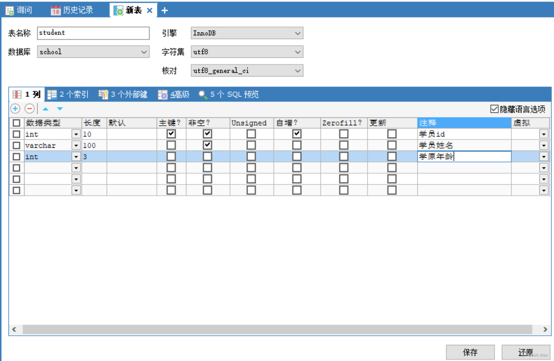This screenshot has width=554, height=361.
Task: Move column down with the down arrow
Action: click(60, 109)
